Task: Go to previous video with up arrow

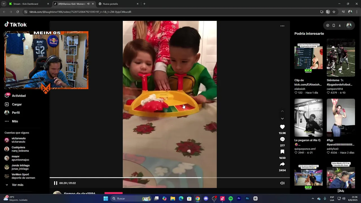Action: [282, 111]
